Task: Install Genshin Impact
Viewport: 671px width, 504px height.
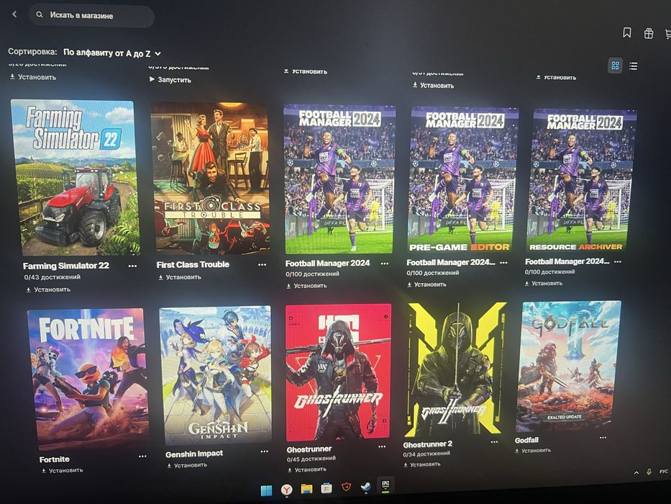Action: pyautogui.click(x=187, y=465)
